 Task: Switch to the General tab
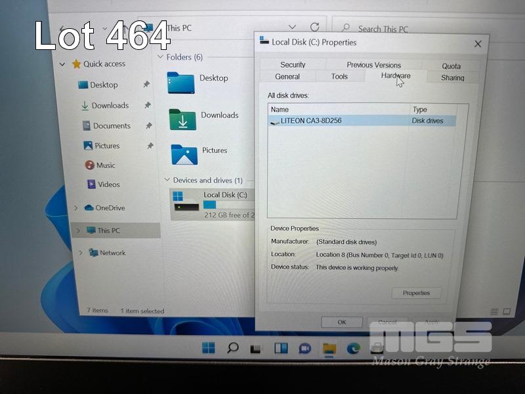click(287, 77)
